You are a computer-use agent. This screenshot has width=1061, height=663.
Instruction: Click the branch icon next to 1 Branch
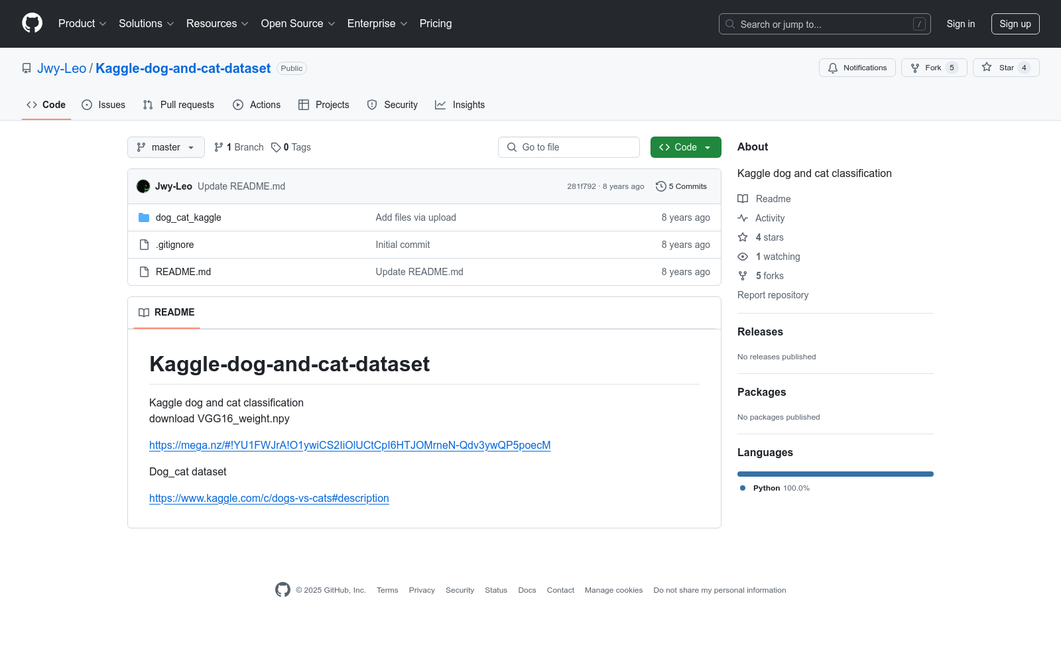tap(219, 147)
